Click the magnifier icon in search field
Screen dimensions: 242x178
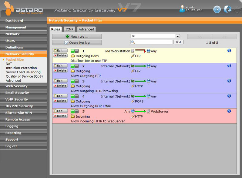coord(133,42)
